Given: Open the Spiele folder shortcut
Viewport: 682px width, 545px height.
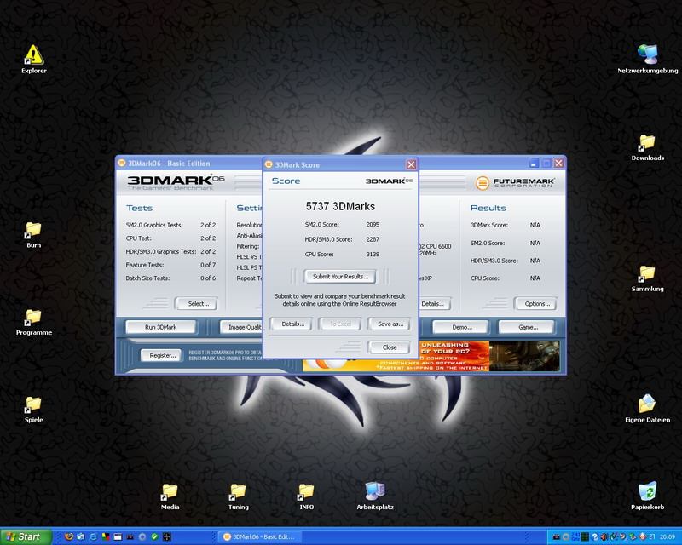Looking at the screenshot, I should [x=33, y=410].
